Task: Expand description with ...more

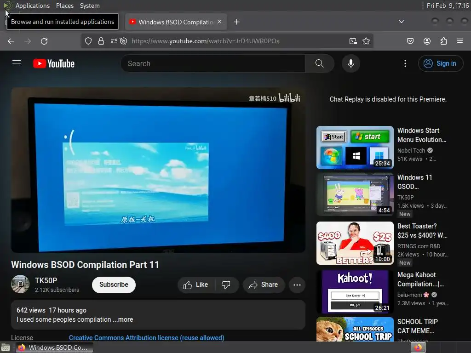Action: [123, 320]
